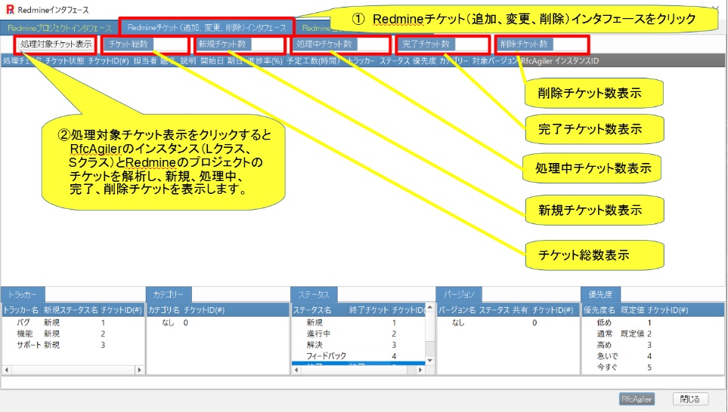
Task: Select the 今すぐ priority row
Action: click(653, 367)
